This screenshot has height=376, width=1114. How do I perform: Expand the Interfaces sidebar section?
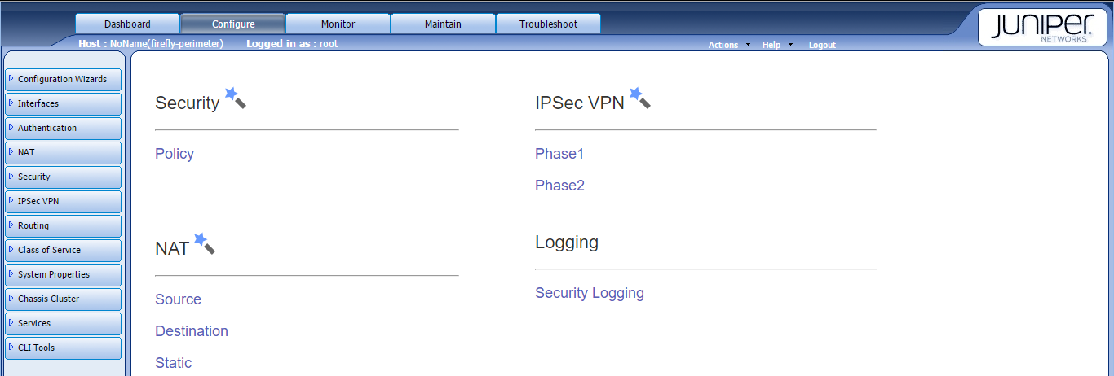click(x=63, y=103)
